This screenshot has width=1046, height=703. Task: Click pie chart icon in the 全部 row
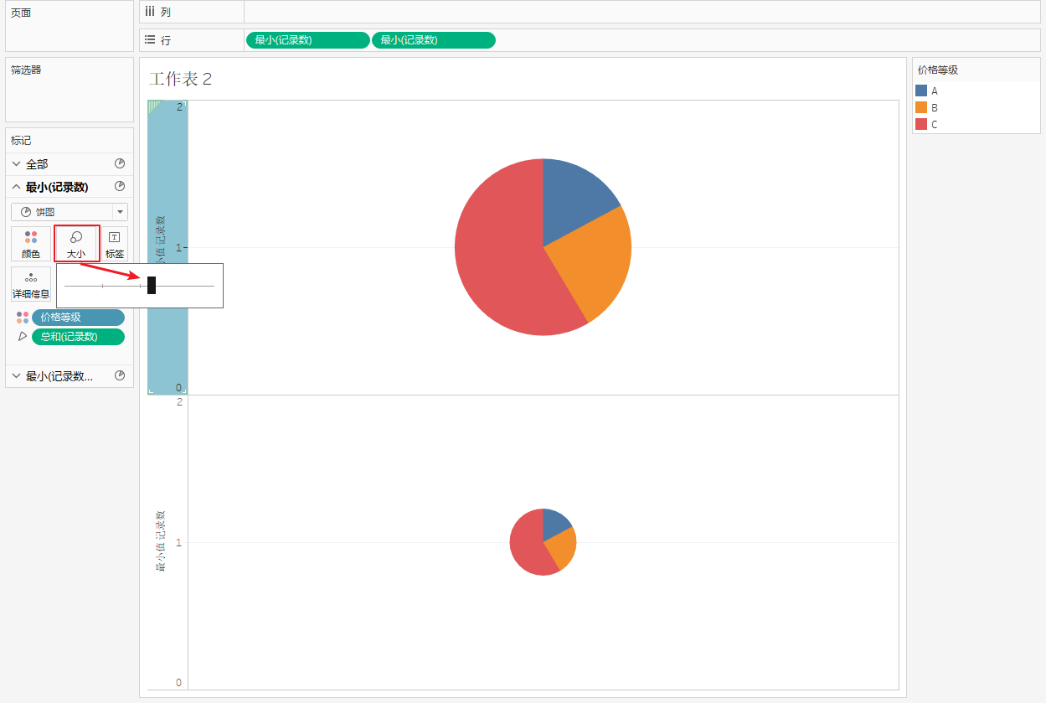(x=120, y=164)
